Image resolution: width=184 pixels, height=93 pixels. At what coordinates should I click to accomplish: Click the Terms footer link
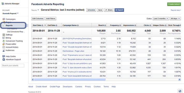pyautogui.click(x=106, y=87)
